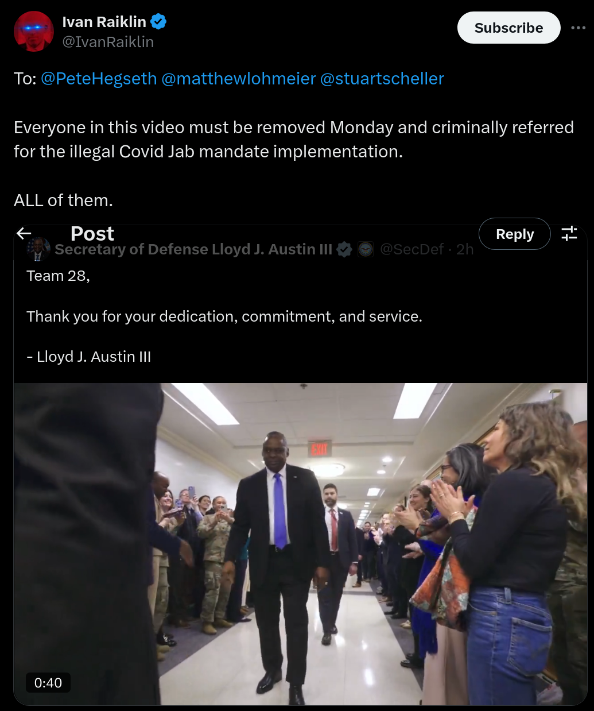Image resolution: width=594 pixels, height=711 pixels.
Task: Click the Reply button
Action: pyautogui.click(x=515, y=234)
